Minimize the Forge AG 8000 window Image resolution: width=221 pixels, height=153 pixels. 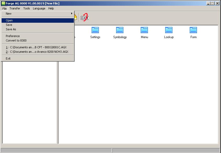click(x=208, y=3)
